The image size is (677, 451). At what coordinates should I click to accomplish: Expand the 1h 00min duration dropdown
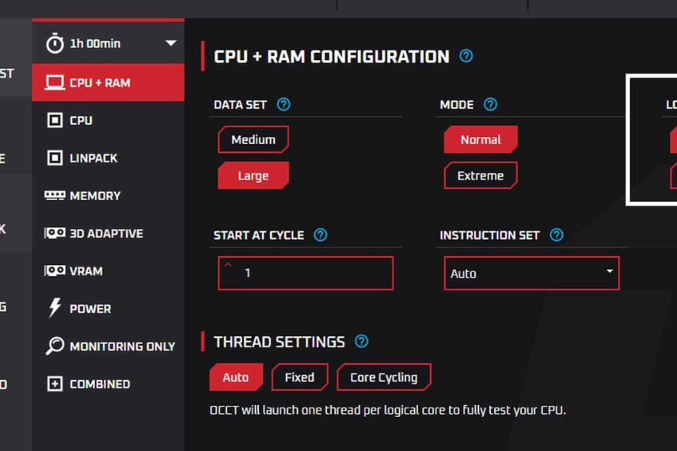point(170,44)
